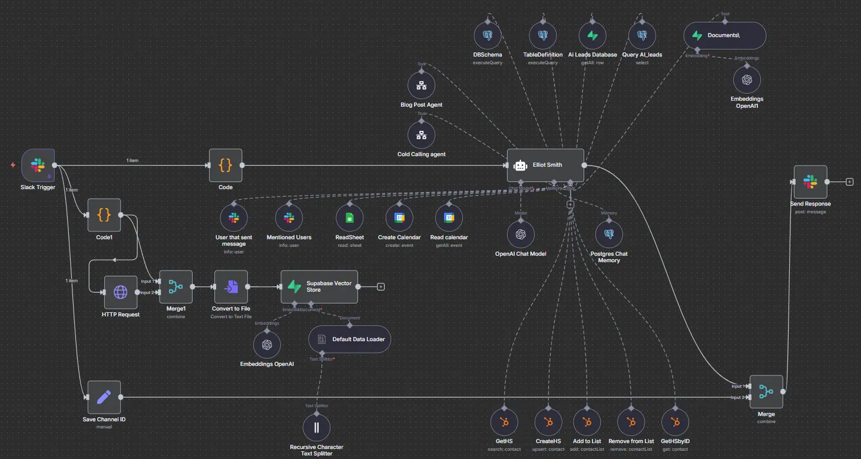
Task: Click the Text Splitter connector on Default Data Loader
Action: coord(322,353)
